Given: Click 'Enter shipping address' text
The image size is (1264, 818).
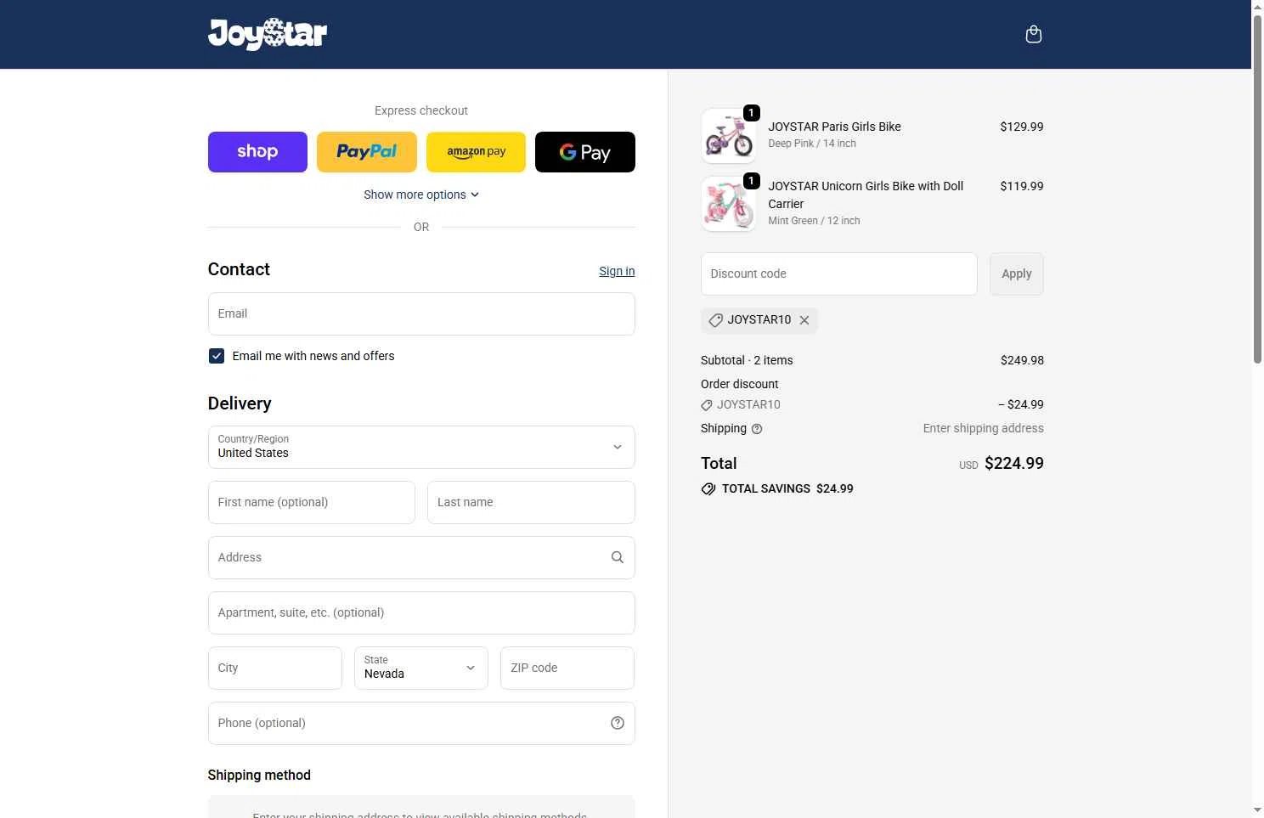Looking at the screenshot, I should [x=984, y=428].
